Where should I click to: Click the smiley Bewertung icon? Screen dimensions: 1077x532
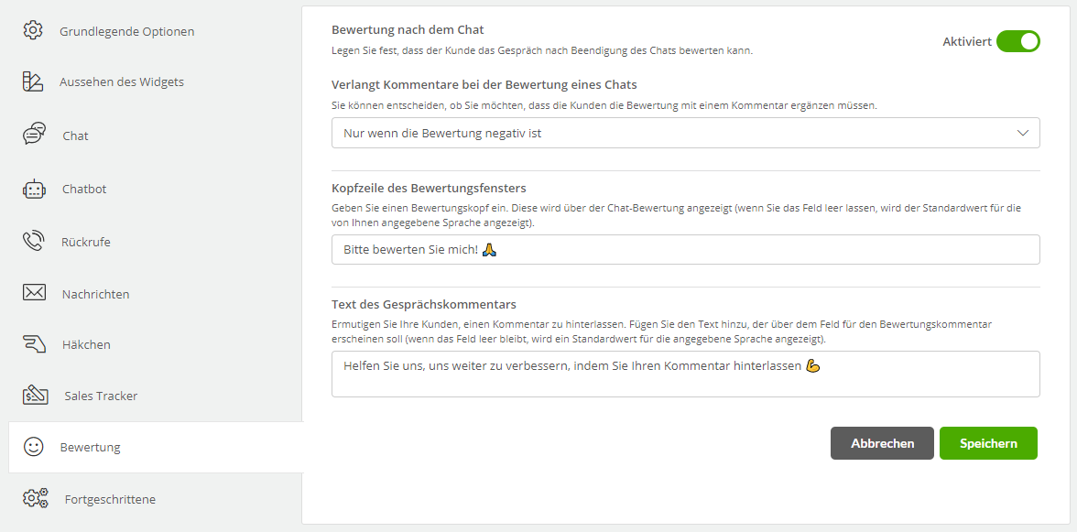click(33, 446)
